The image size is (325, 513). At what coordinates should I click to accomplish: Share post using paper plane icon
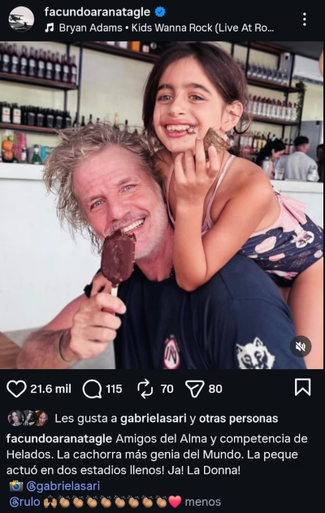coord(194,389)
